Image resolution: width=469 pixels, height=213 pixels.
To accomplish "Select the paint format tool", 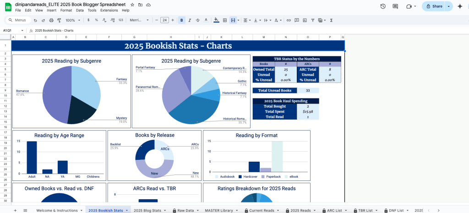I will [59, 20].
